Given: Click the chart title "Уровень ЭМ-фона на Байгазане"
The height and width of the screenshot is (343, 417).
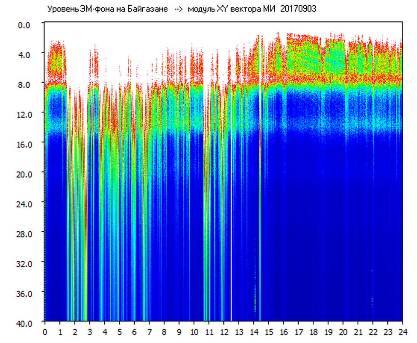Looking at the screenshot, I should [x=107, y=9].
